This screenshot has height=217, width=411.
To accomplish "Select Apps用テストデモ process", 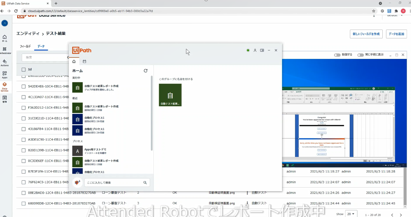I will (111, 151).
